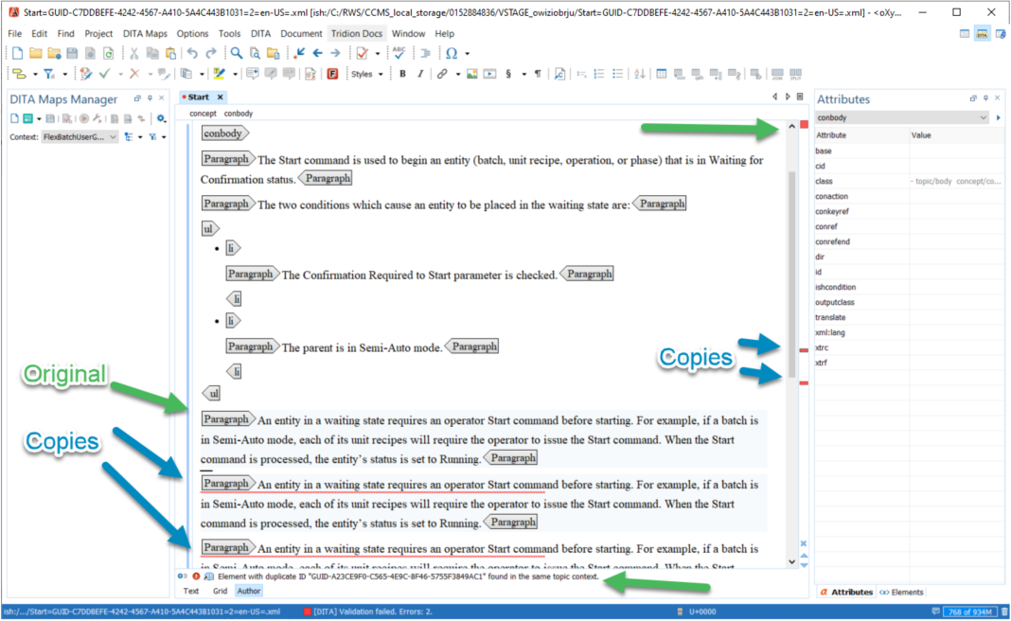Apply bold formatting with the B icon
Image resolution: width=1011 pixels, height=621 pixels.
[x=402, y=74]
